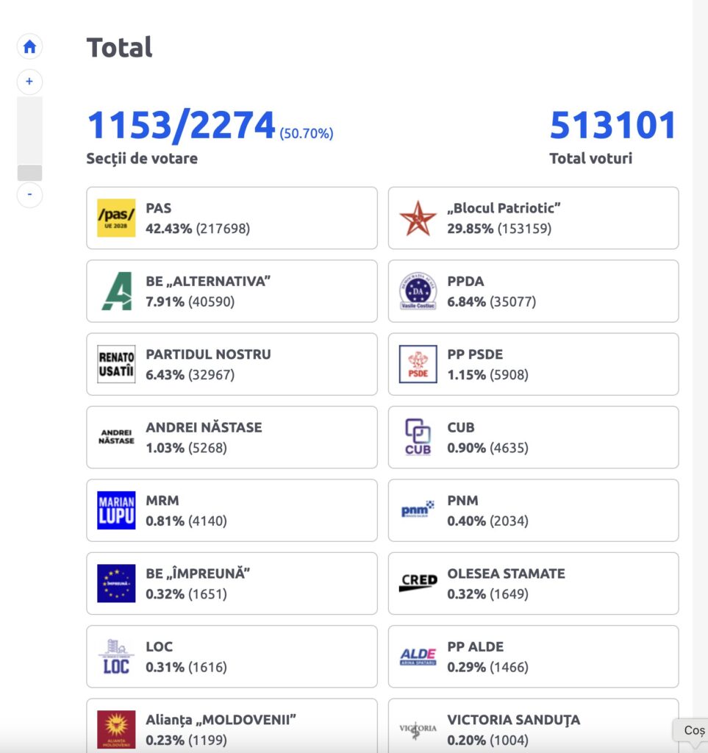708x753 pixels.
Task: Select the MRM party name
Action: tap(162, 500)
